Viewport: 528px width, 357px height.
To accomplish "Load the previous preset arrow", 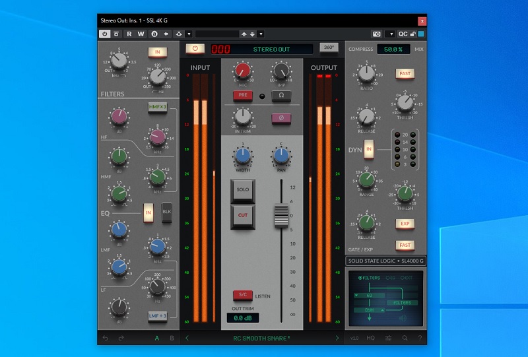I will [244, 34].
